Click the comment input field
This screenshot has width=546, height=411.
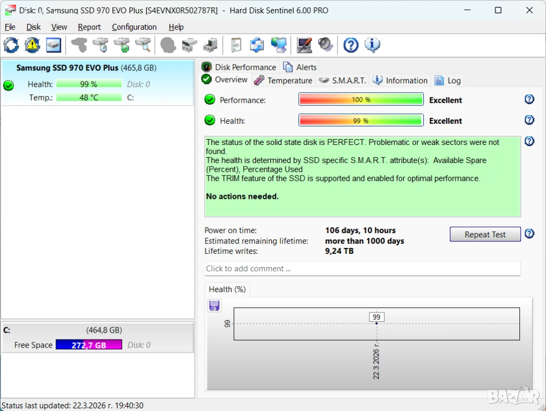tap(363, 269)
